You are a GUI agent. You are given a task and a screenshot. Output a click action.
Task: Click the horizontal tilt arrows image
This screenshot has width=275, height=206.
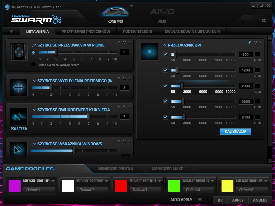(x=19, y=87)
